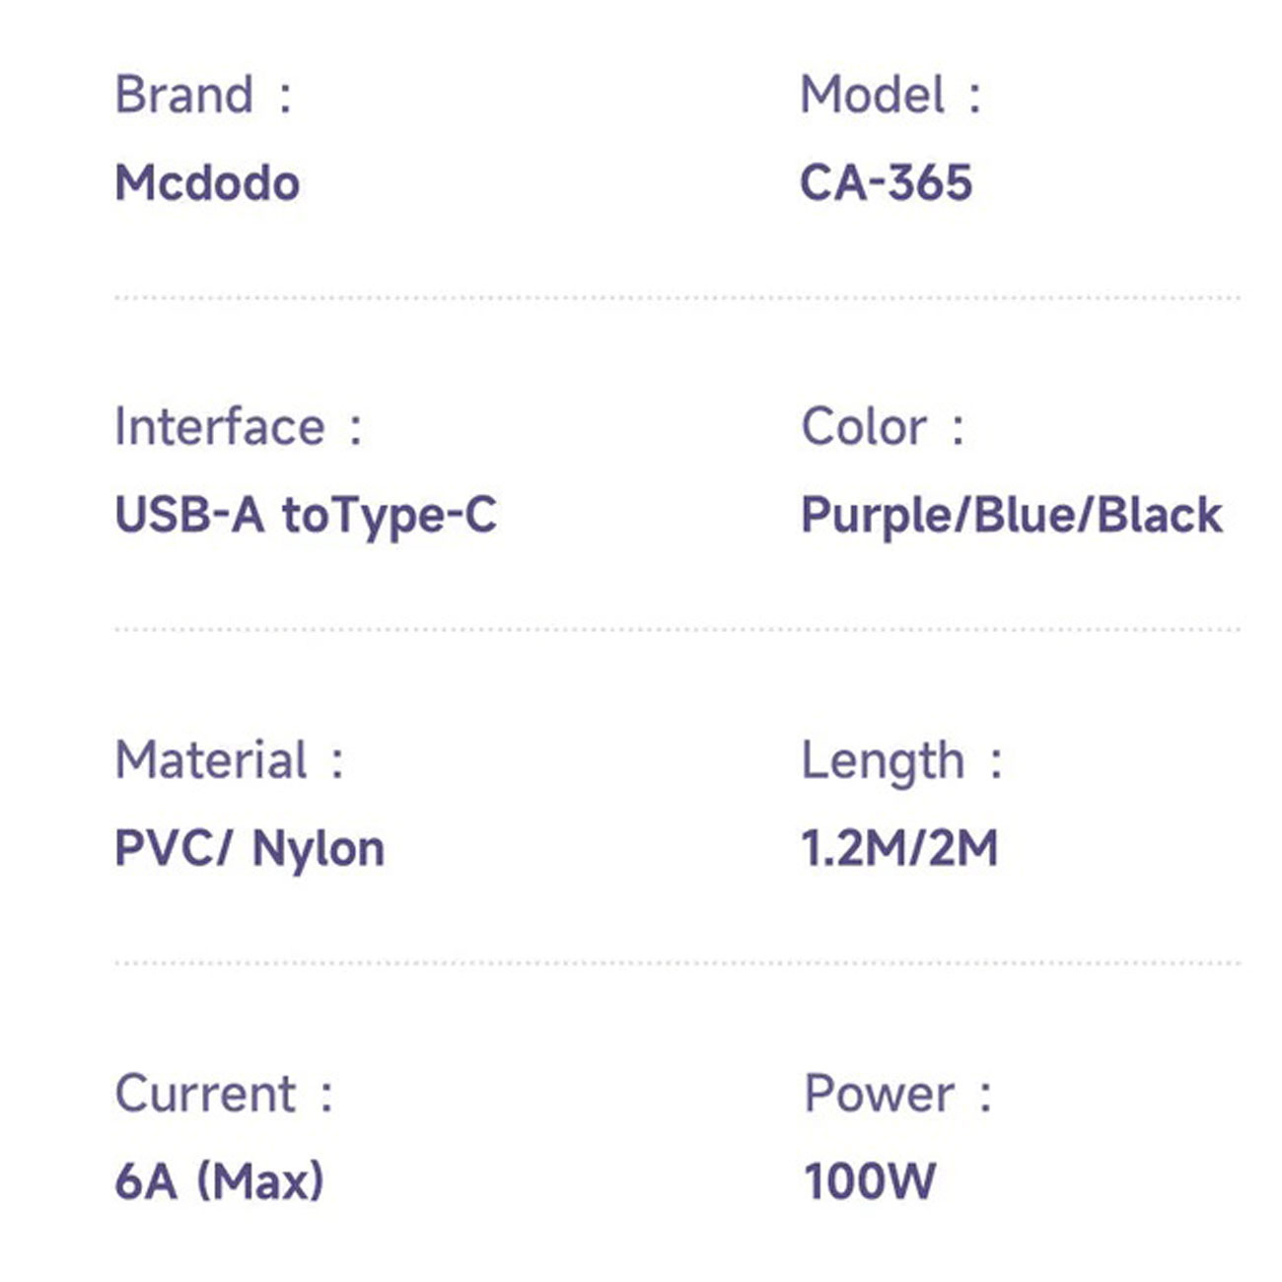The image size is (1282, 1282).
Task: Click the Length label
Action: click(883, 761)
